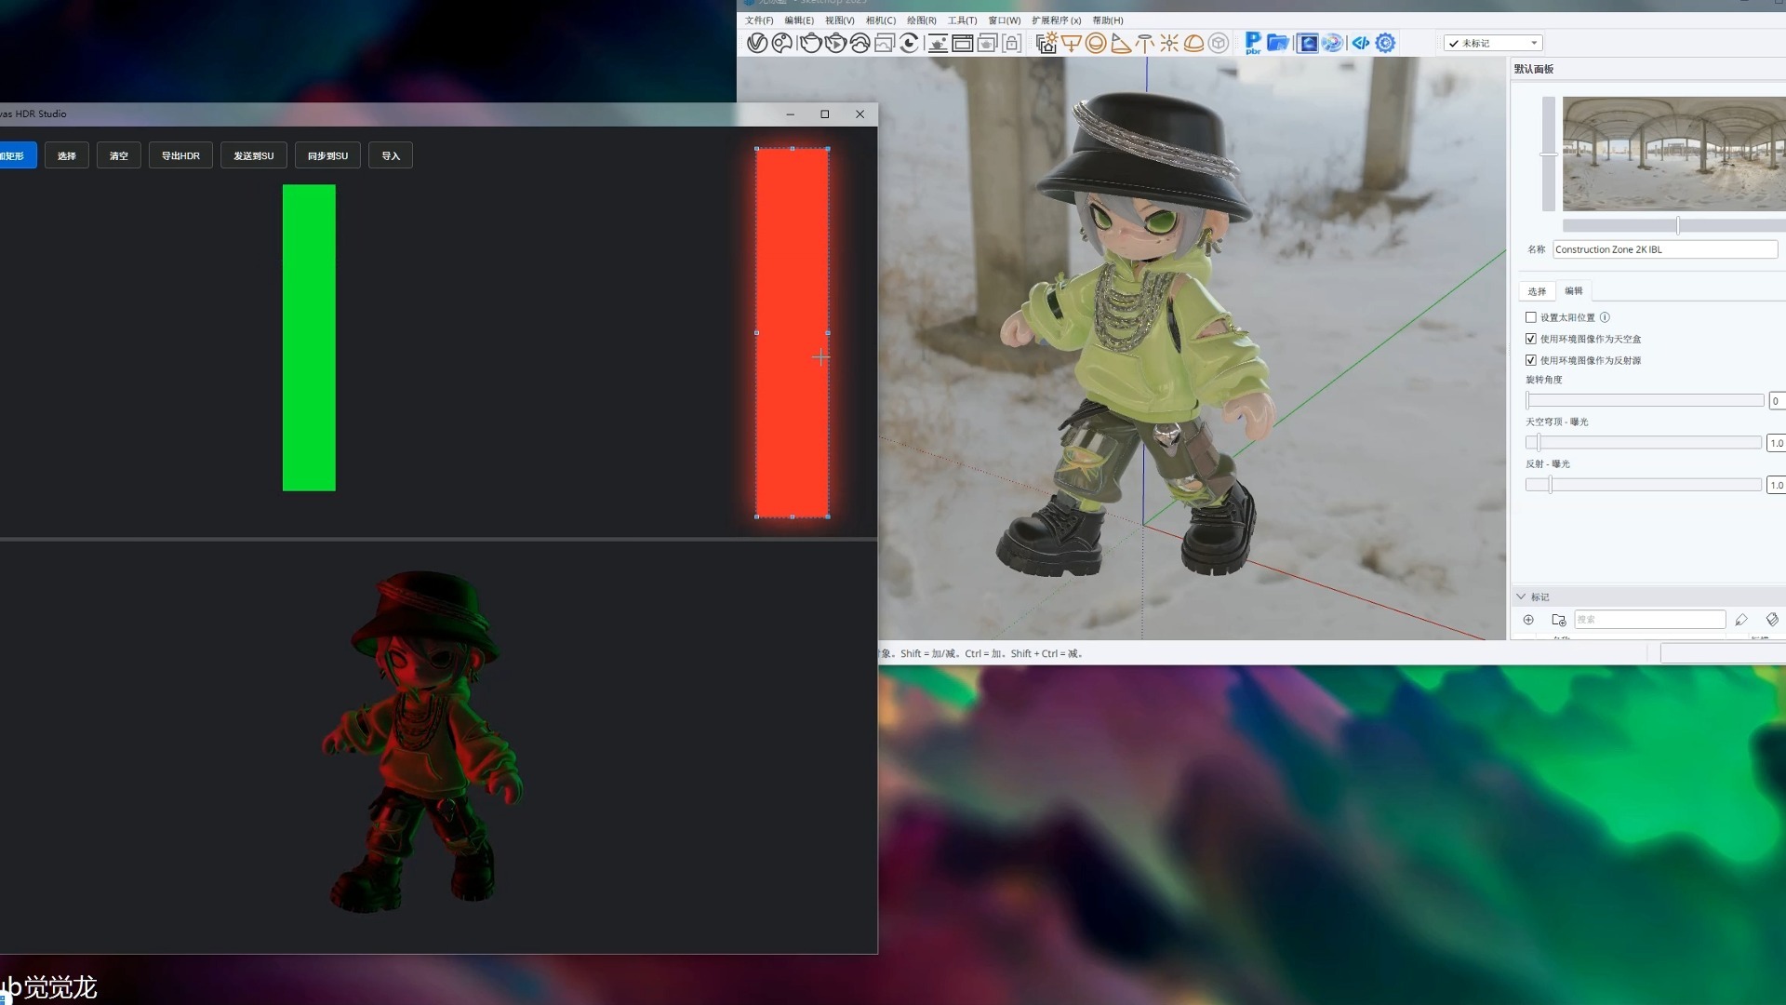Select the green rectangle light
This screenshot has width=1786, height=1005.
(x=309, y=338)
